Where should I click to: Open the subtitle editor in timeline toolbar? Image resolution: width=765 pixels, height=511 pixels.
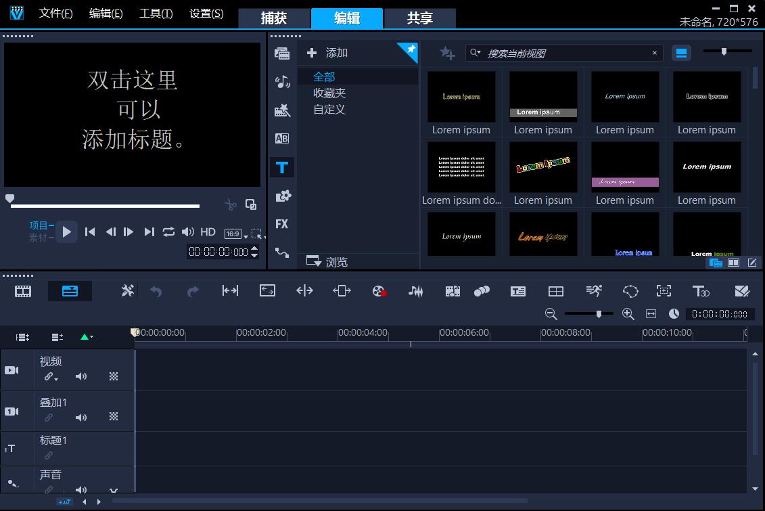point(518,291)
